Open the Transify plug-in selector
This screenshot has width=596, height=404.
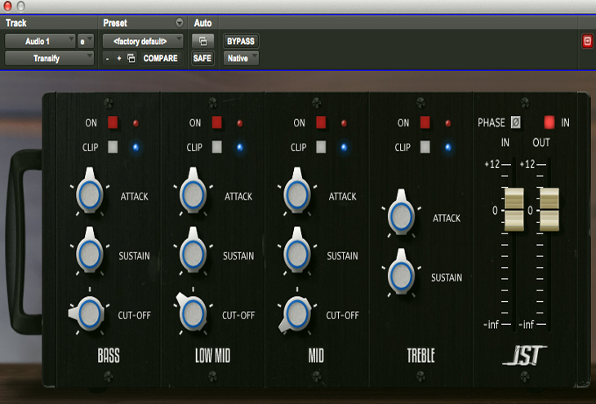point(51,58)
